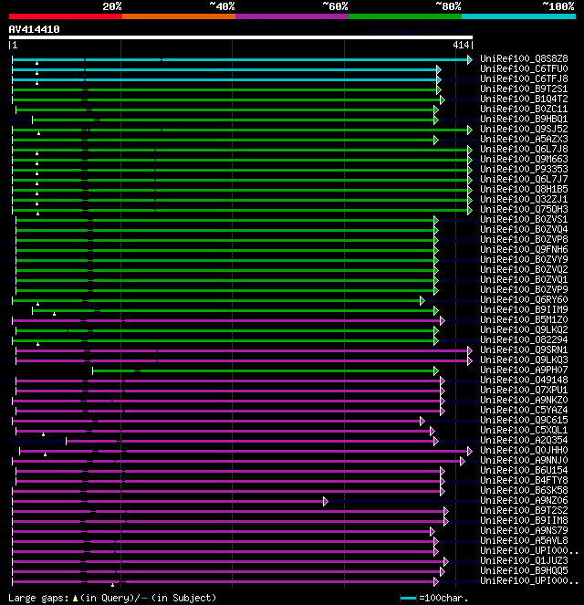
Task: Select the UniRef100_A5AZX3 entry
Action: 524,139
